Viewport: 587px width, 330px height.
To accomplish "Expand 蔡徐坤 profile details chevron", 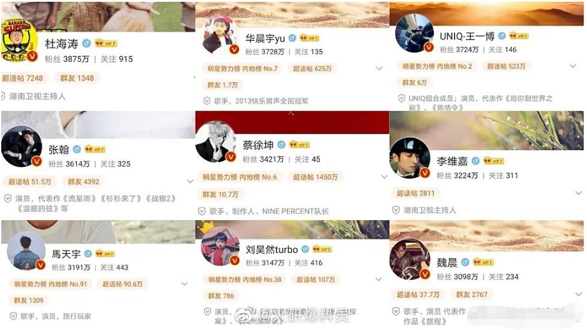I will point(384,177).
